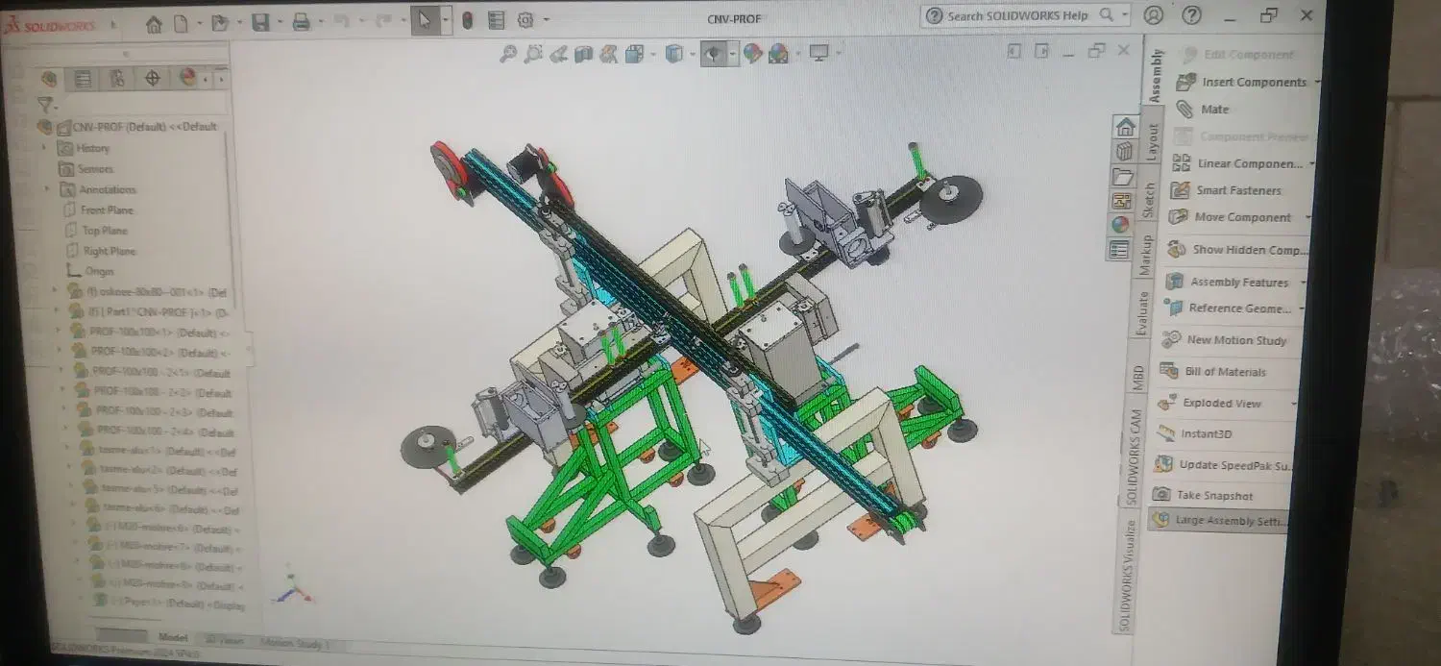1441x666 pixels.
Task: Open the Exploded View dropdown arrow
Action: [x=1296, y=404]
